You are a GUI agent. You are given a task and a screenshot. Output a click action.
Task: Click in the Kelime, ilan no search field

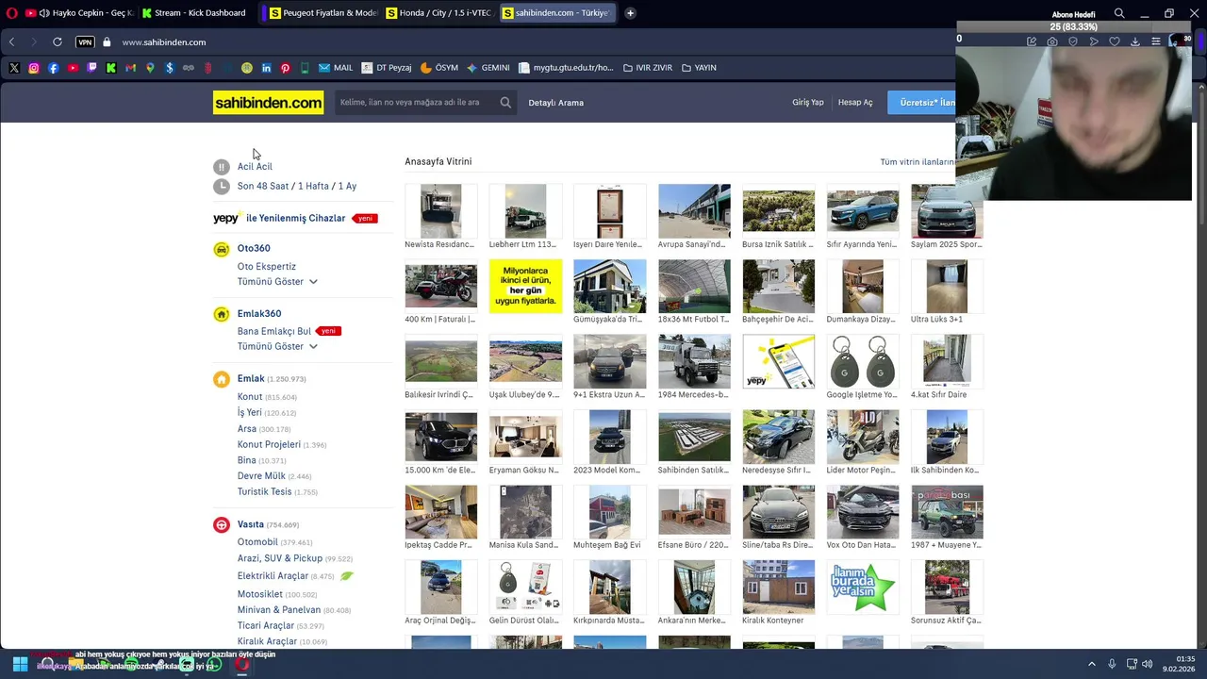pos(415,103)
